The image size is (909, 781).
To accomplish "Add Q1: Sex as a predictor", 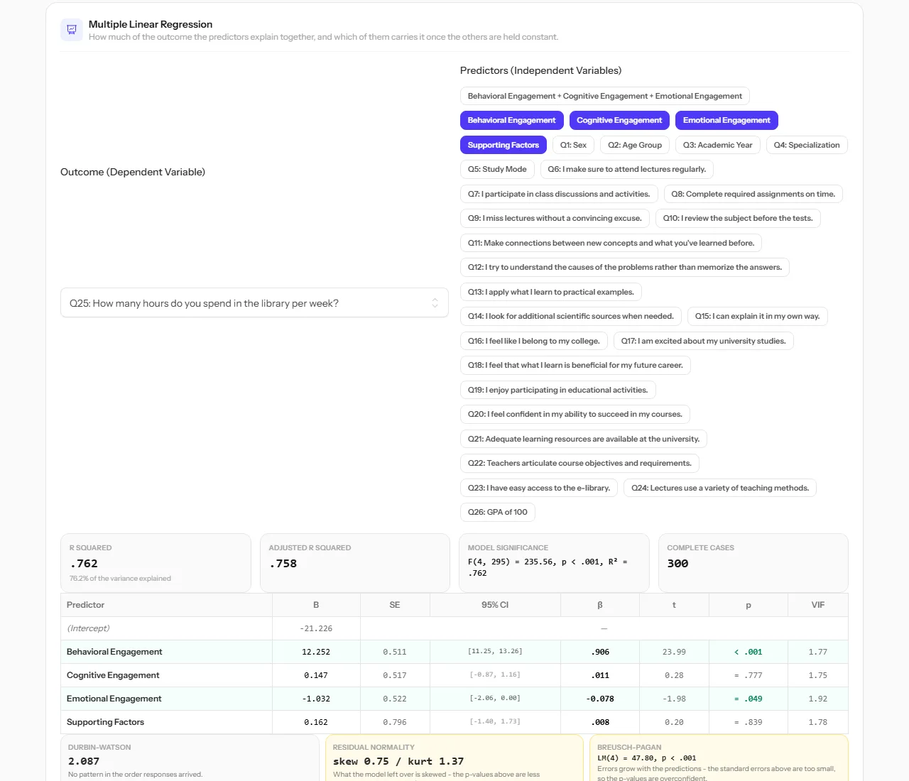I will 573,145.
